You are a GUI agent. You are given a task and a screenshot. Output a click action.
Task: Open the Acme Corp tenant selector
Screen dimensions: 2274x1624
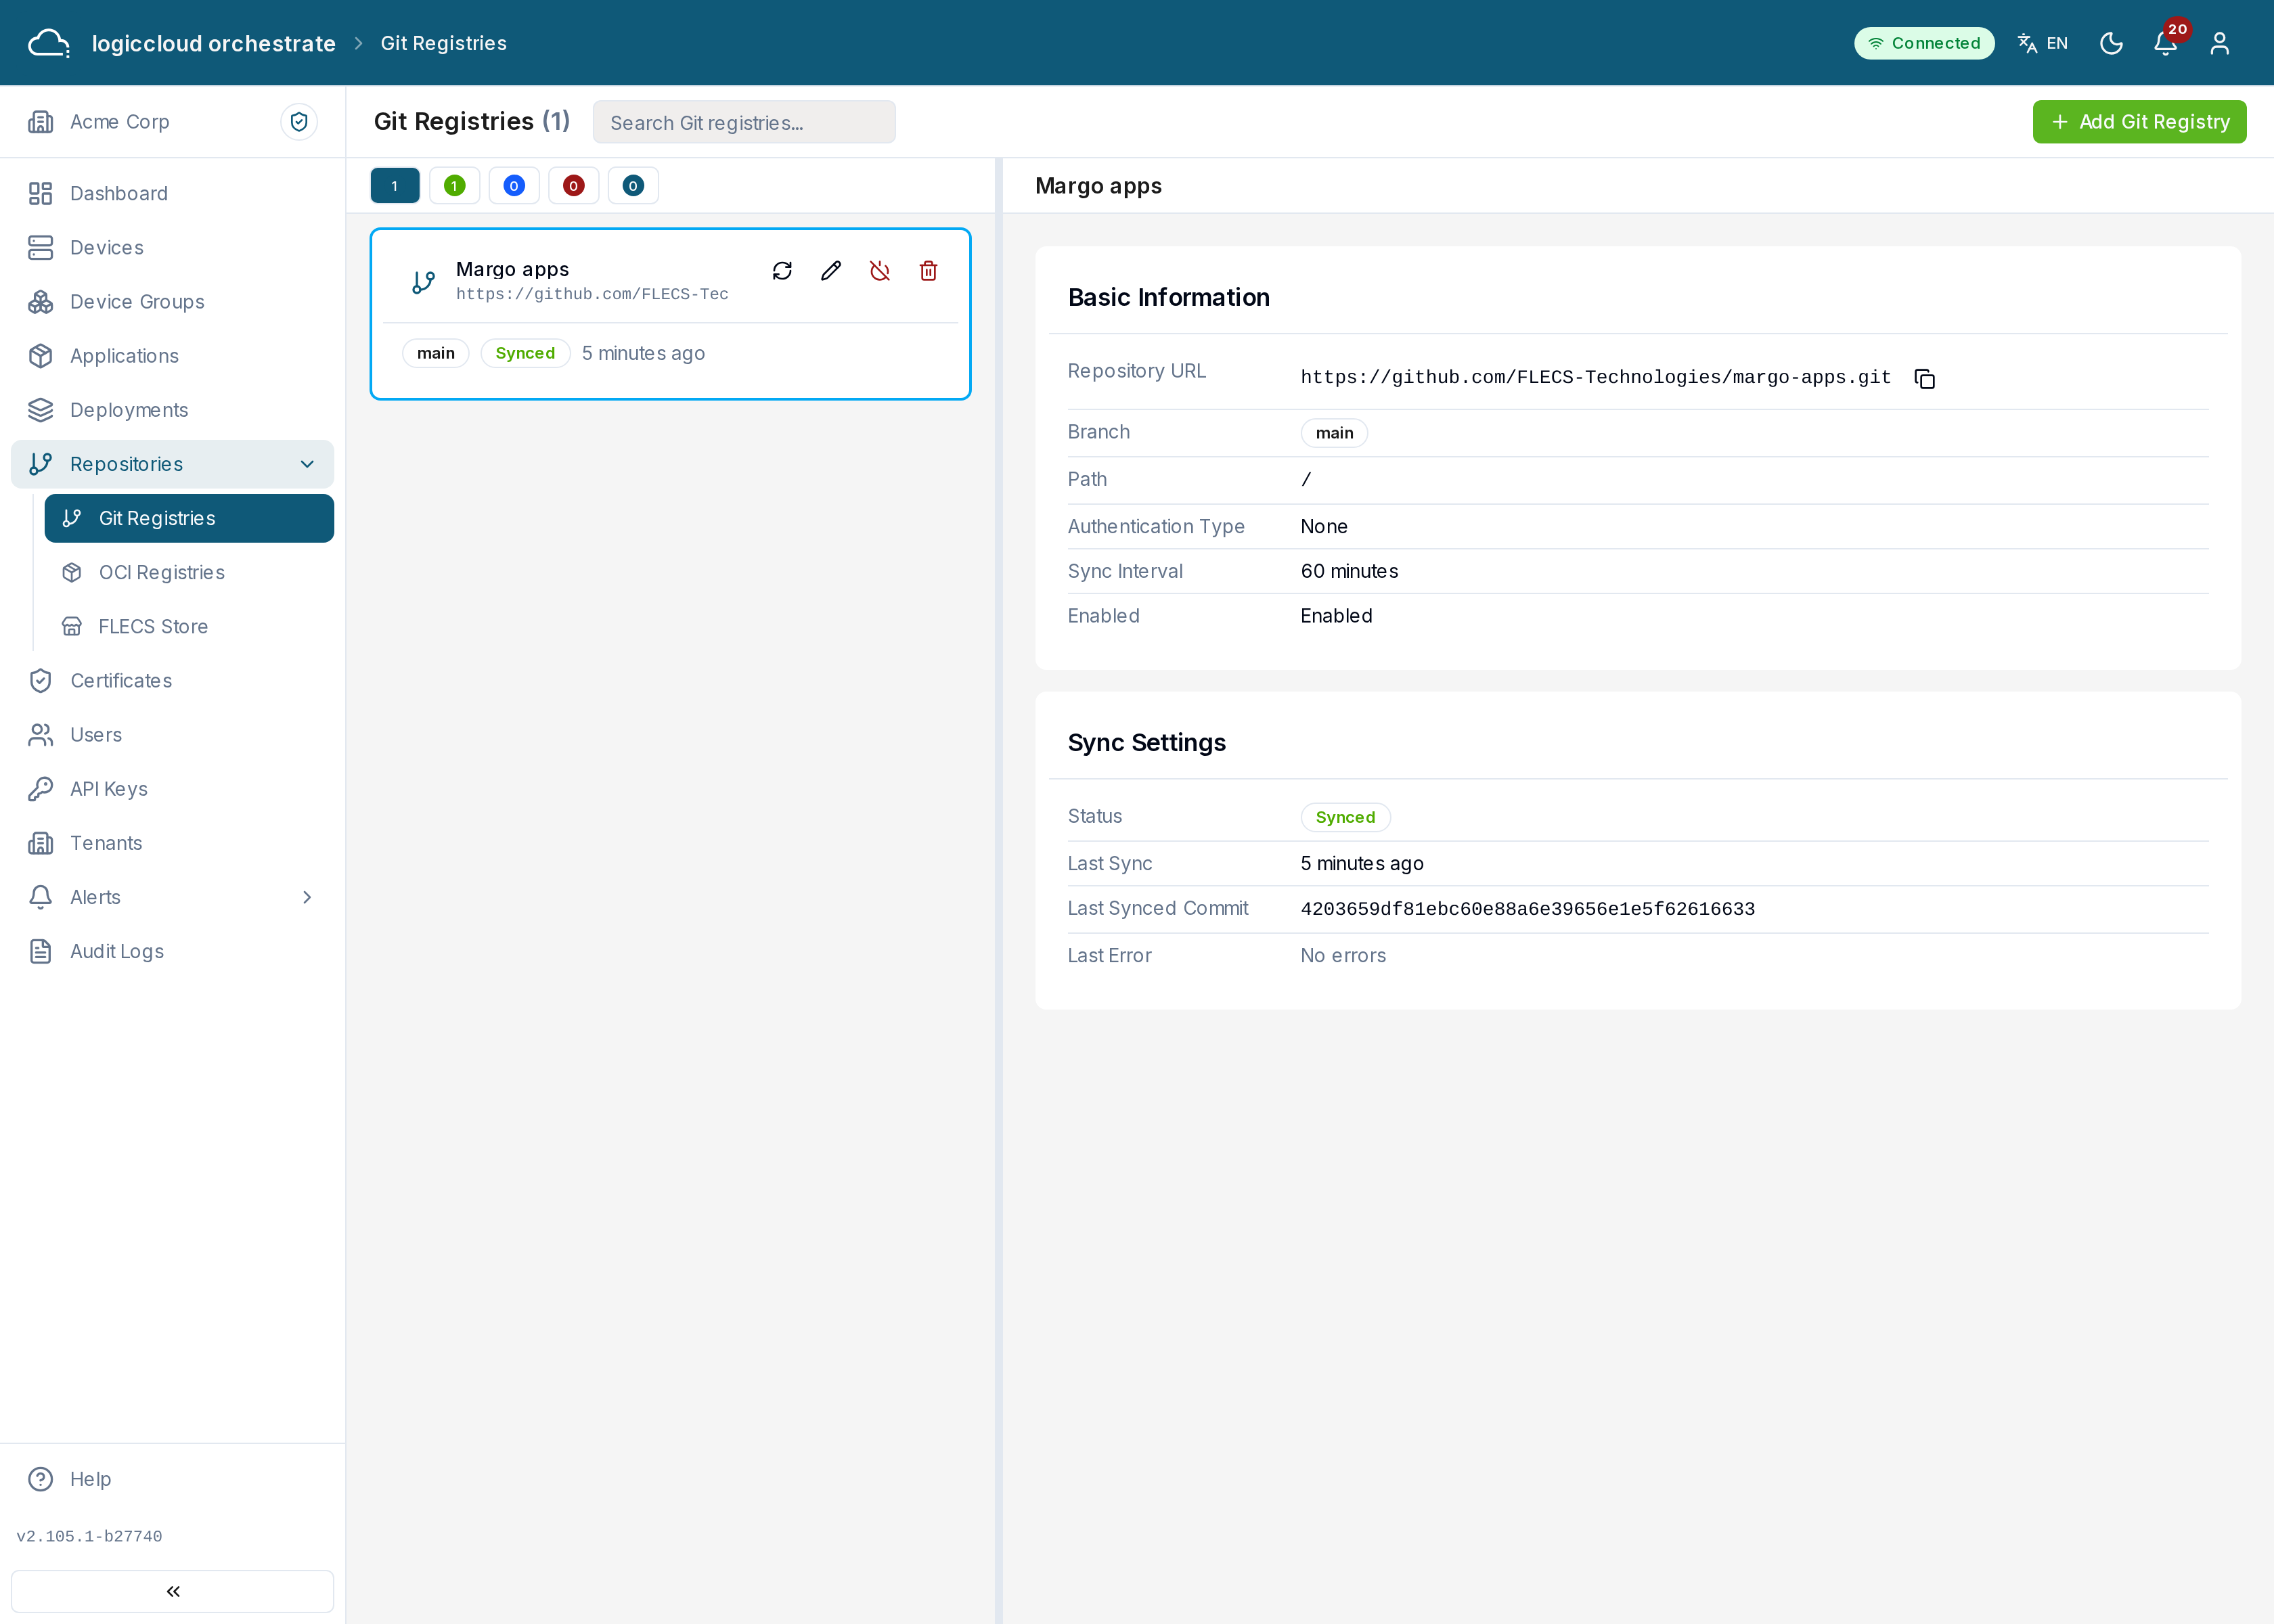click(120, 122)
